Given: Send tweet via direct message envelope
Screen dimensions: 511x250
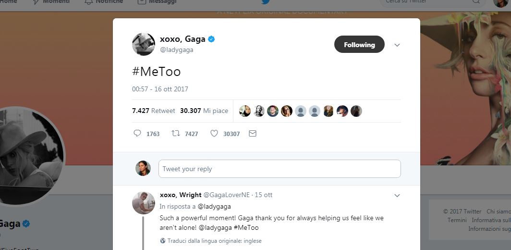Looking at the screenshot, I should click(x=253, y=134).
